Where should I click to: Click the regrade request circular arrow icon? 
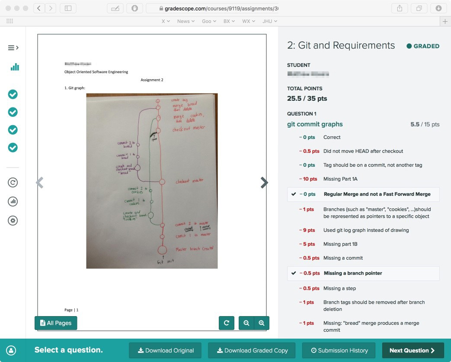pyautogui.click(x=13, y=182)
